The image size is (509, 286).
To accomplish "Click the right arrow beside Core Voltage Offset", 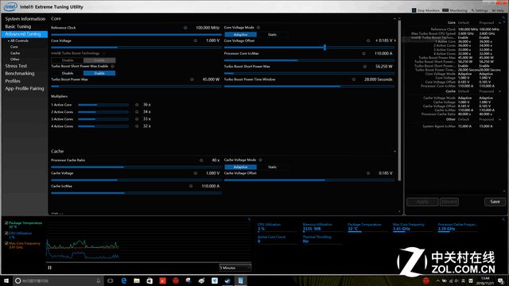I will coord(395,41).
